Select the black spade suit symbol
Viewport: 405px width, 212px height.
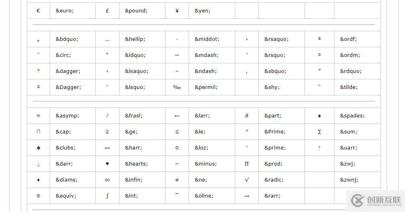point(319,116)
